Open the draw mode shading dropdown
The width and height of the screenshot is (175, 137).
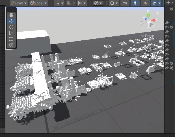point(114,3)
